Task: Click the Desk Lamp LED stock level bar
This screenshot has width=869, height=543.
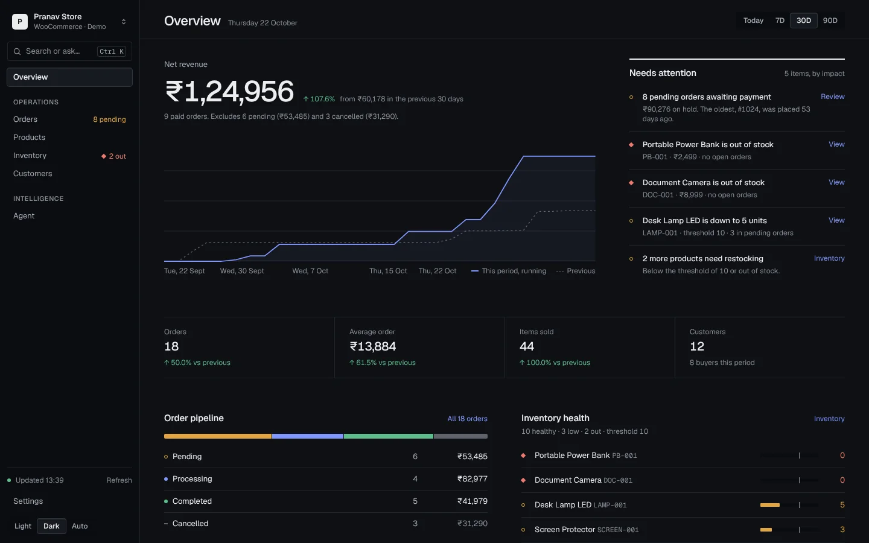Action: tap(789, 505)
